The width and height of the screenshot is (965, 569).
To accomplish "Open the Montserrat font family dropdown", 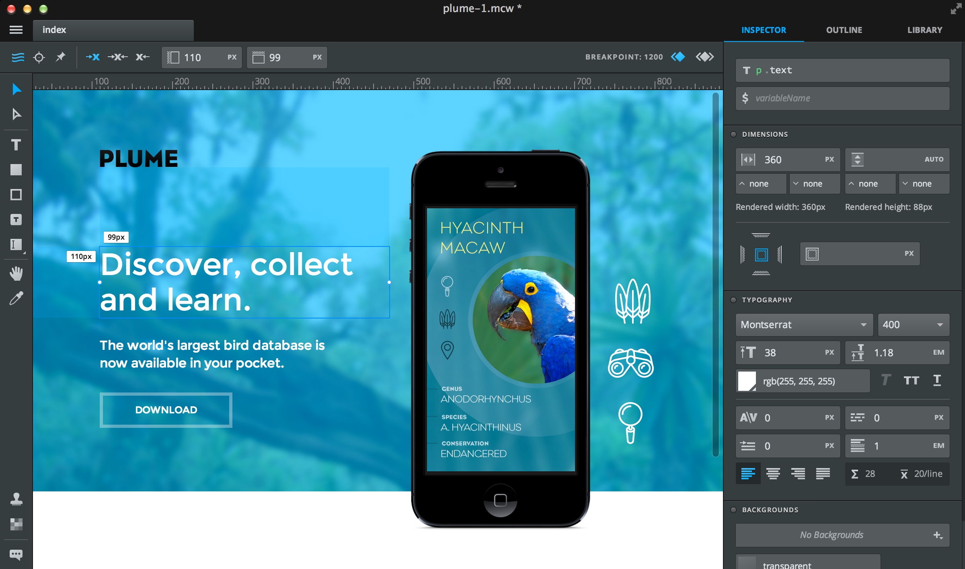I will click(x=804, y=325).
